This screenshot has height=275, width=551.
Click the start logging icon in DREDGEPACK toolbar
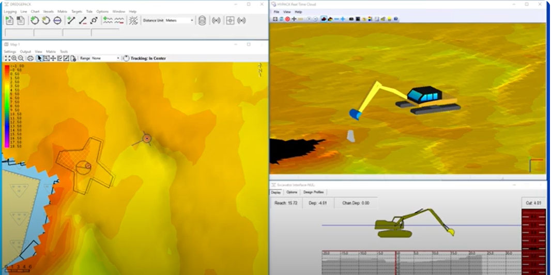[9, 21]
